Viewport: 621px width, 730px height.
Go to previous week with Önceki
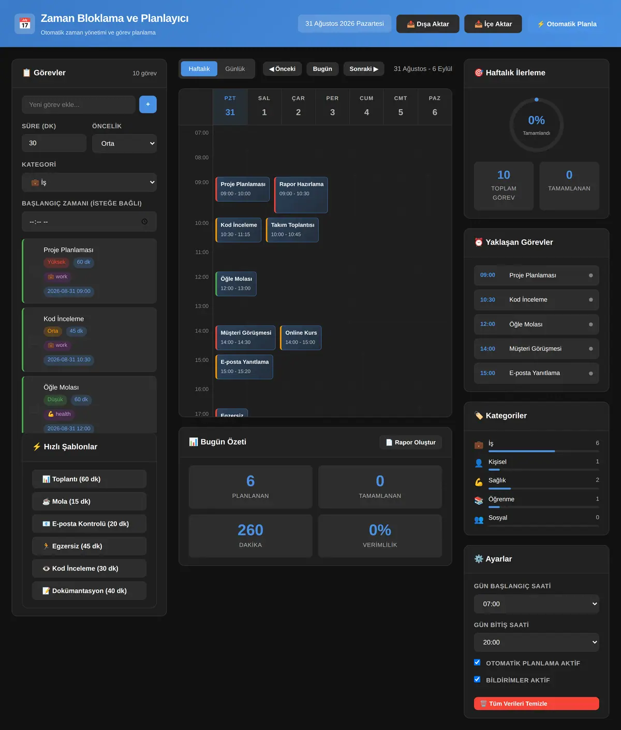click(x=283, y=69)
